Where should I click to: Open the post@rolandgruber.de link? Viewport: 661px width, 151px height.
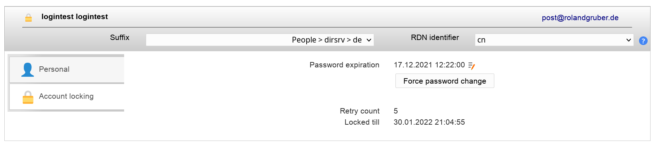tap(580, 18)
